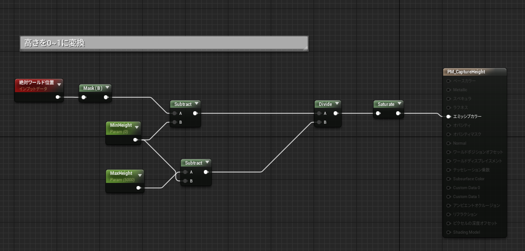525x251 pixels.
Task: Click the lower Subtract output pin
Action: (x=206, y=172)
